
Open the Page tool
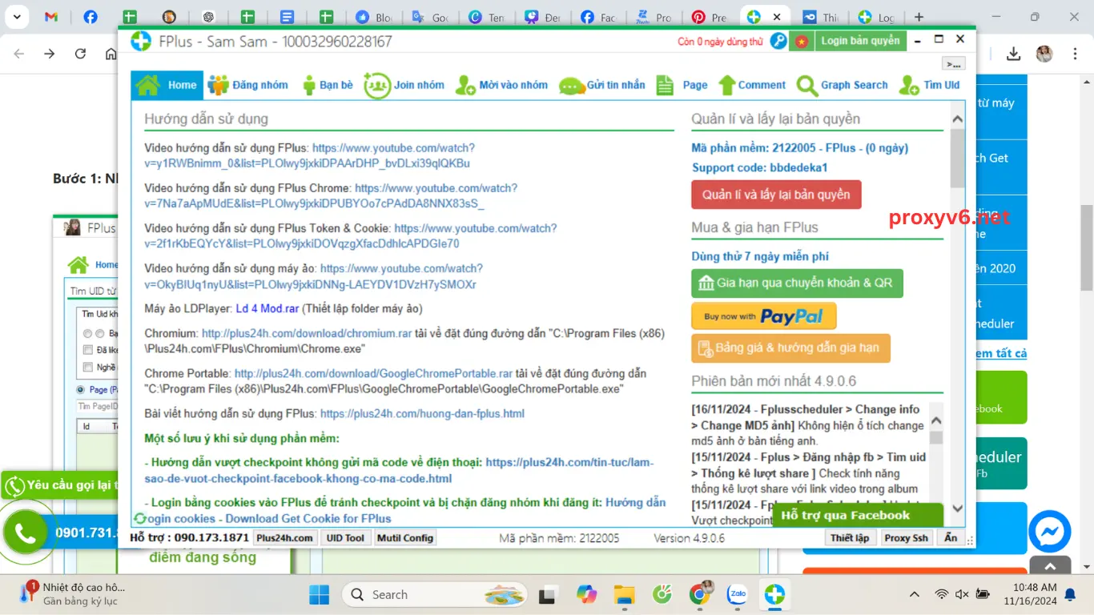[x=682, y=85]
